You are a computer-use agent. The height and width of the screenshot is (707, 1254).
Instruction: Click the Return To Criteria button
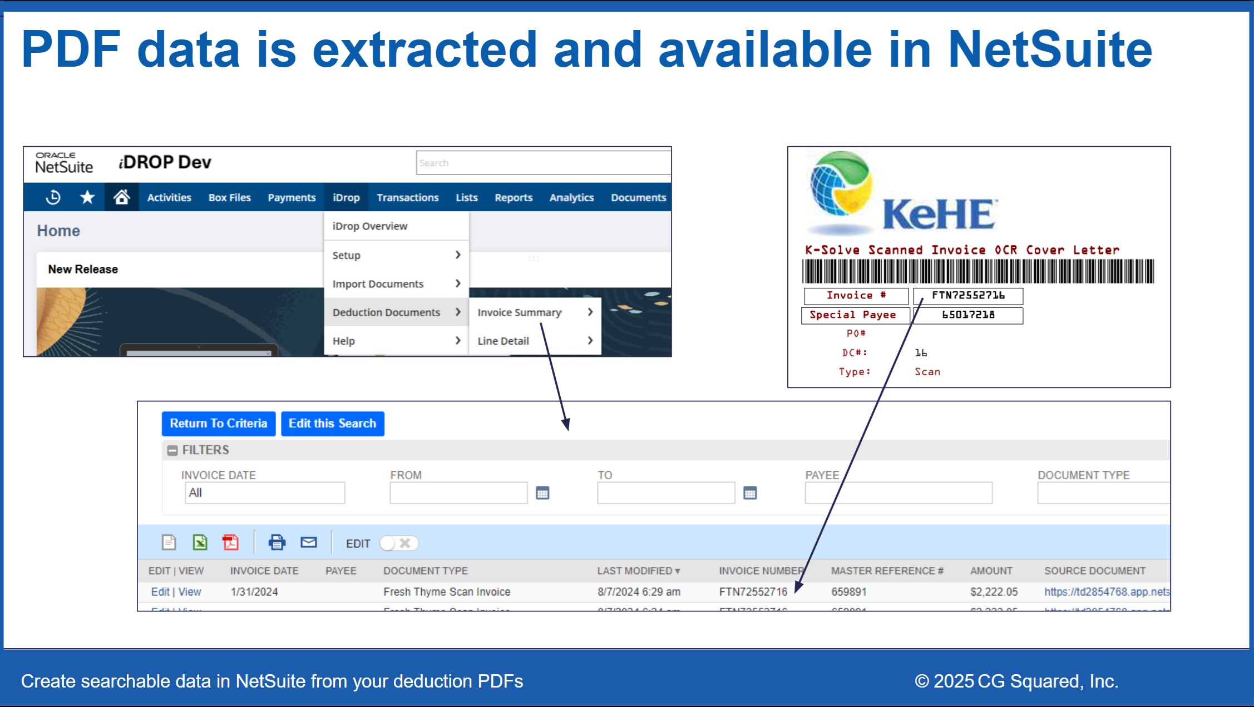point(218,424)
